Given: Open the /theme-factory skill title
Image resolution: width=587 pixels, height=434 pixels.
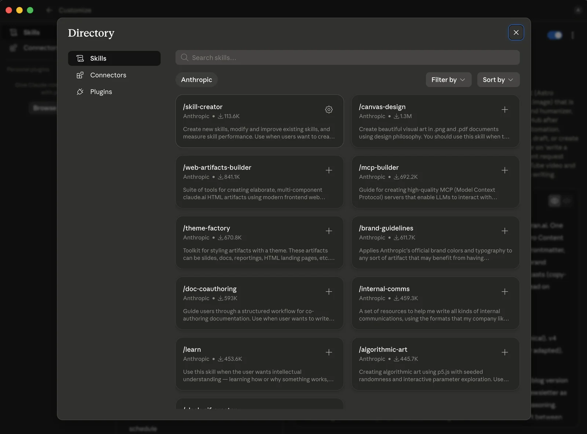Looking at the screenshot, I should coord(206,228).
